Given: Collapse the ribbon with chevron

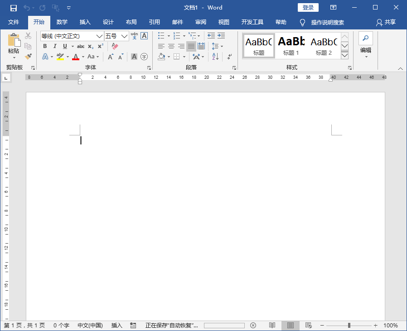Looking at the screenshot, I should [401, 69].
